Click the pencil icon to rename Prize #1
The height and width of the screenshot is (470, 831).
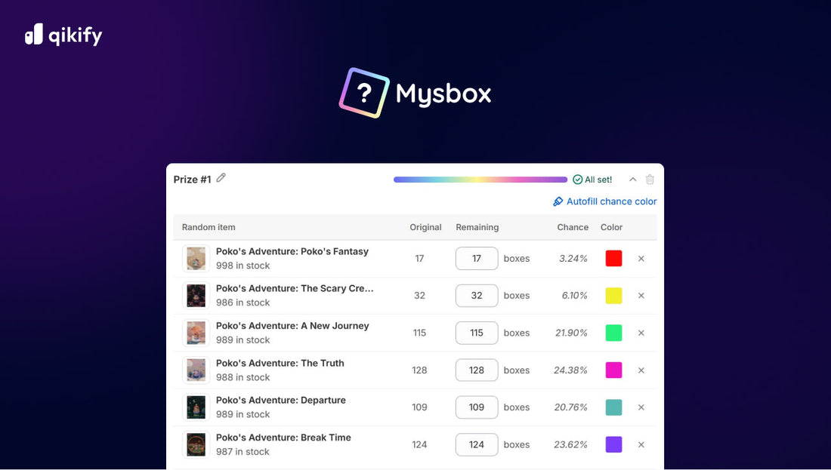pyautogui.click(x=221, y=178)
